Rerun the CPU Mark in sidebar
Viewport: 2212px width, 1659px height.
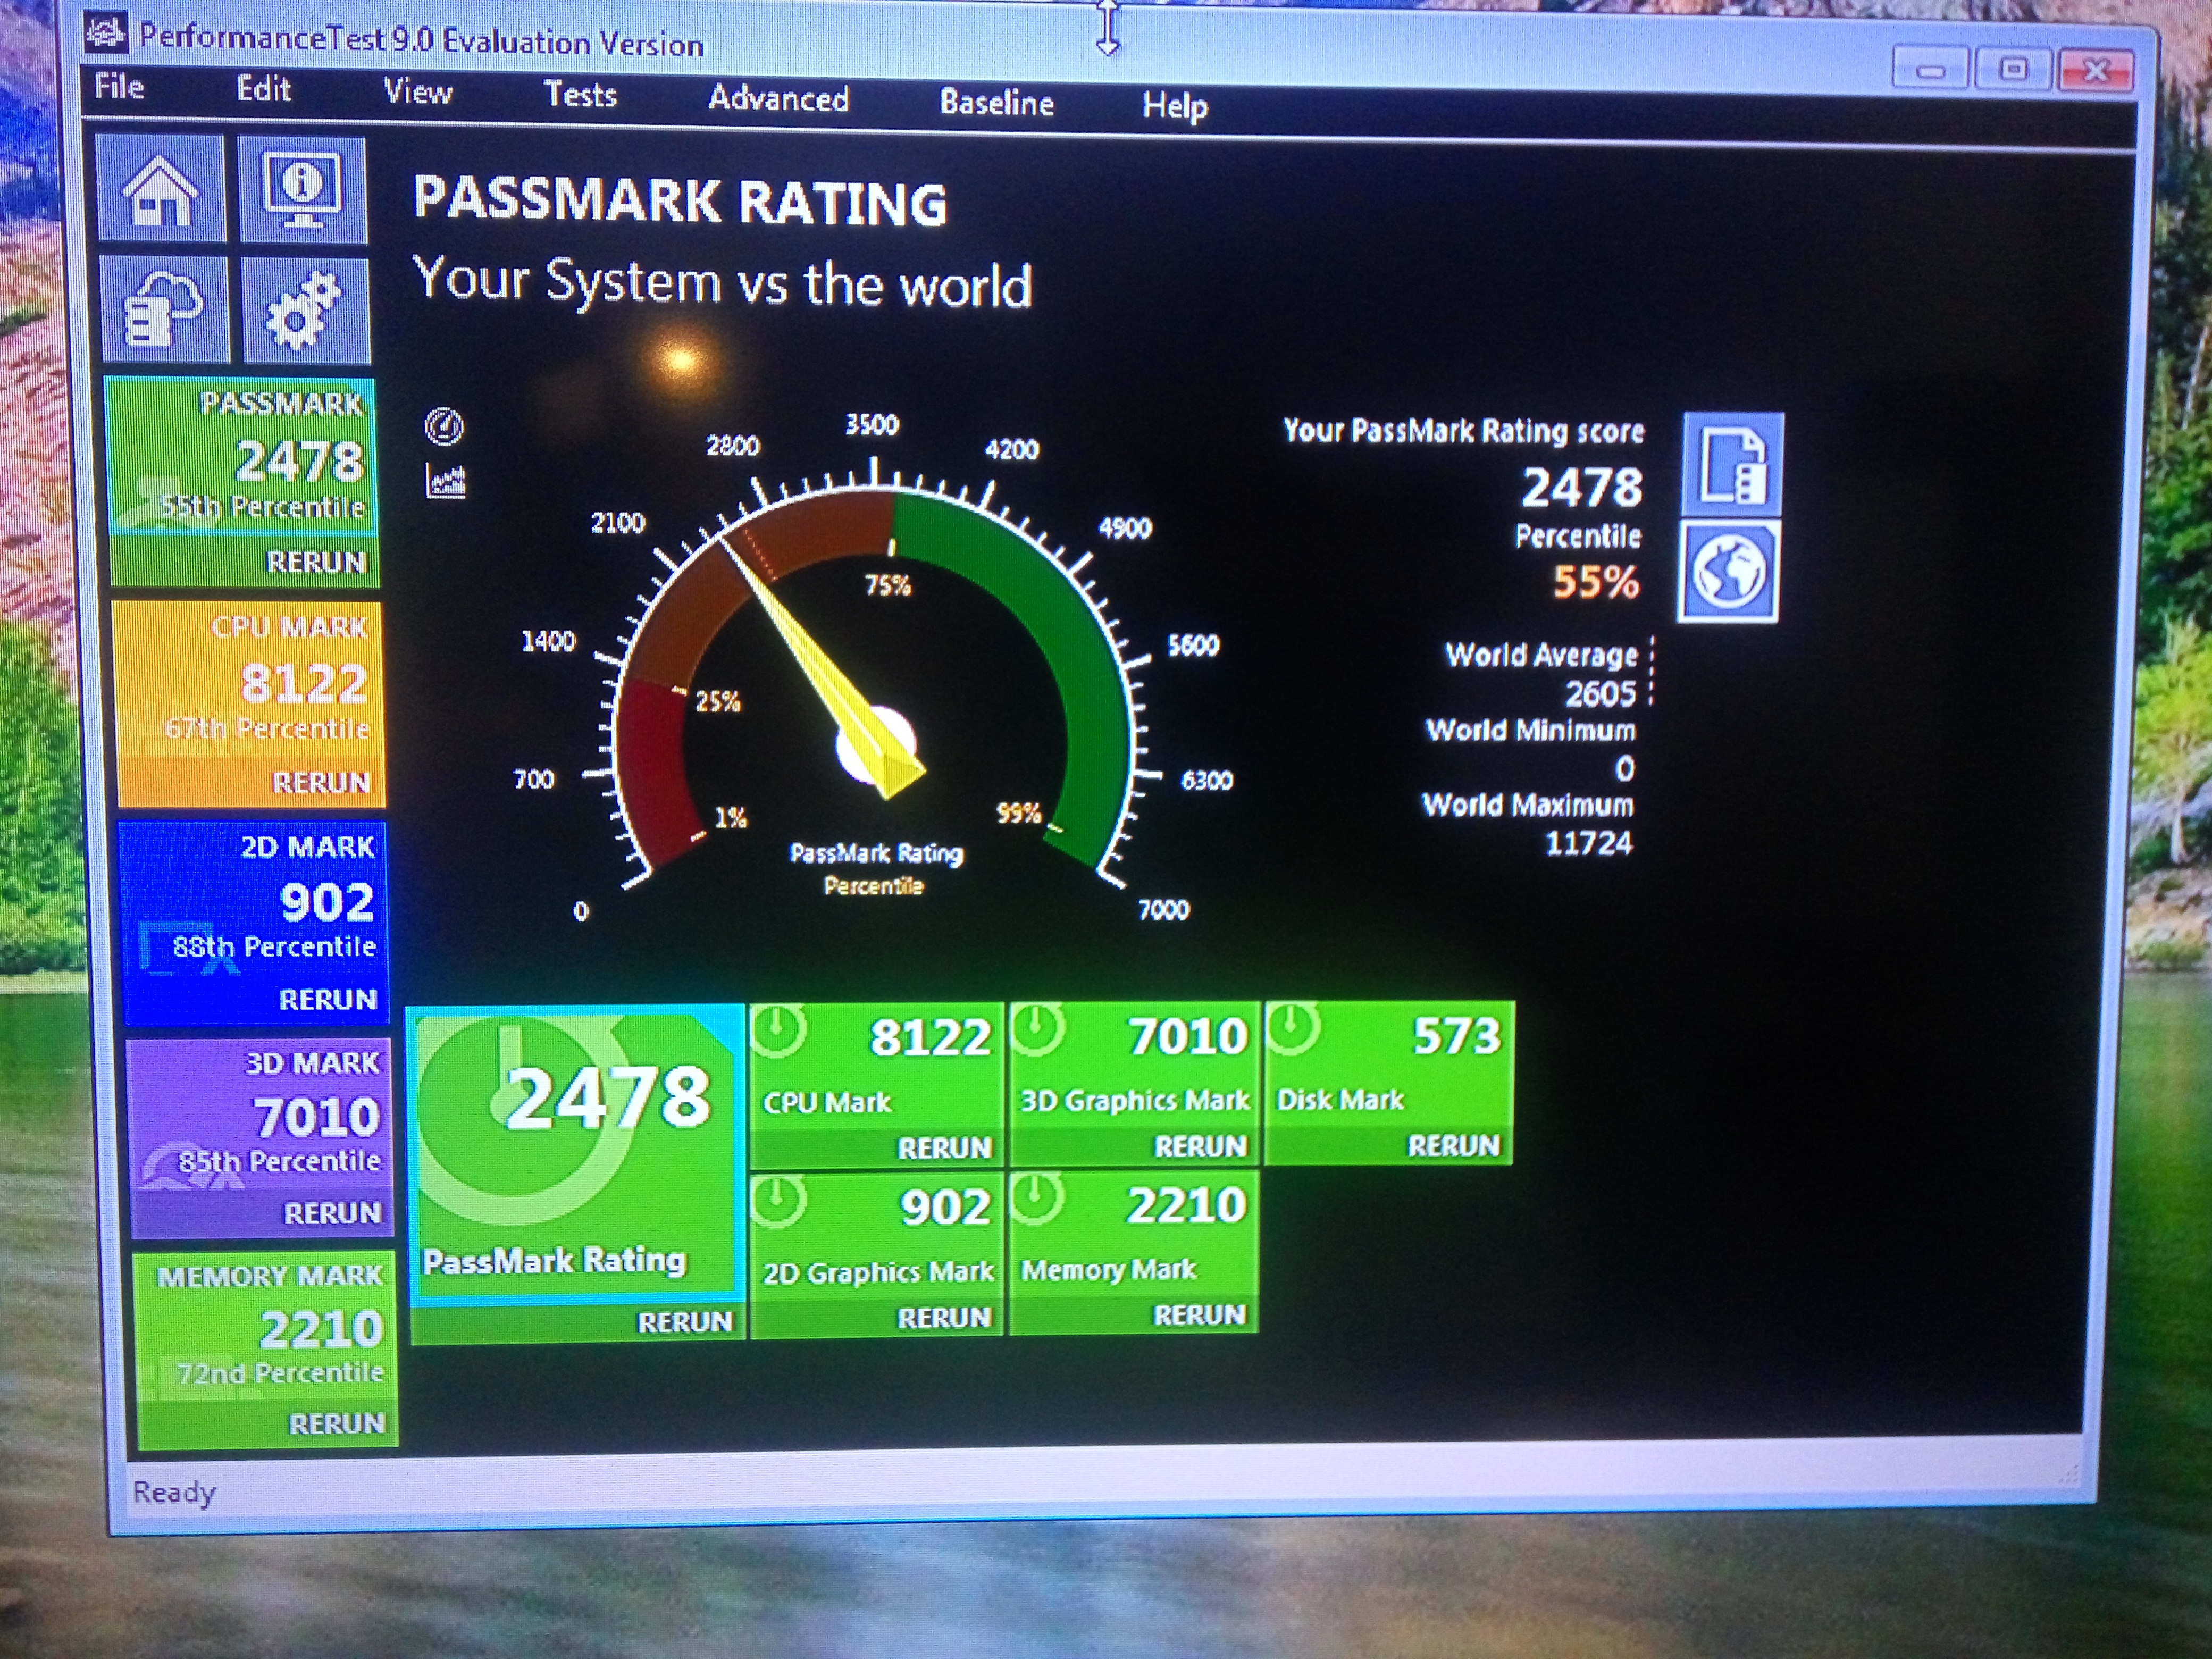click(x=321, y=782)
